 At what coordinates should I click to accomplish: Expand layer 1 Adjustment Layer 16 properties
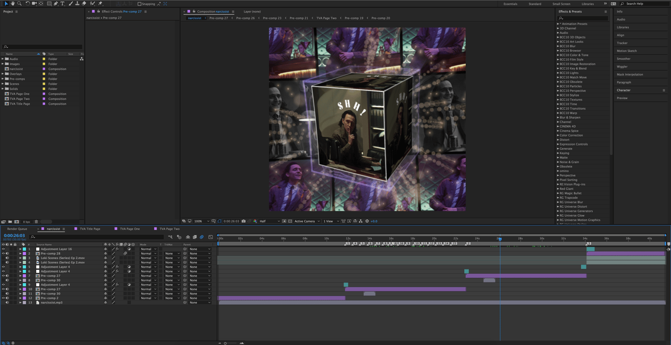pos(20,249)
